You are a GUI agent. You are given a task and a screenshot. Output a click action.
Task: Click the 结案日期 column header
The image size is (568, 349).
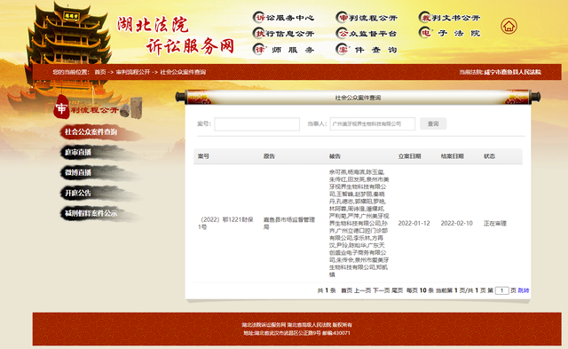click(x=452, y=156)
